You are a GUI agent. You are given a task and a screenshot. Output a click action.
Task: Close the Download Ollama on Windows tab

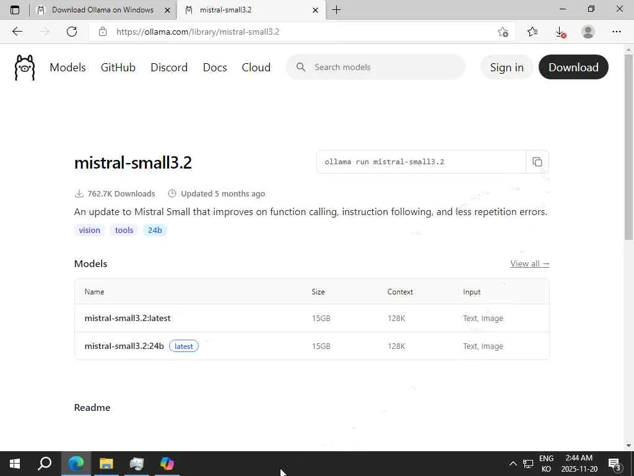pos(167,10)
